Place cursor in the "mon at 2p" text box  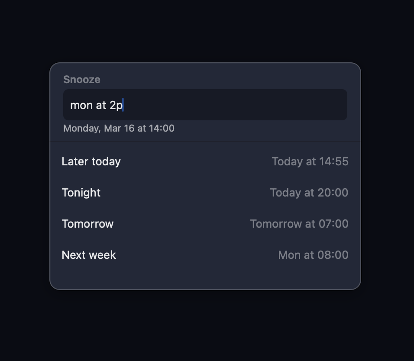(x=205, y=105)
